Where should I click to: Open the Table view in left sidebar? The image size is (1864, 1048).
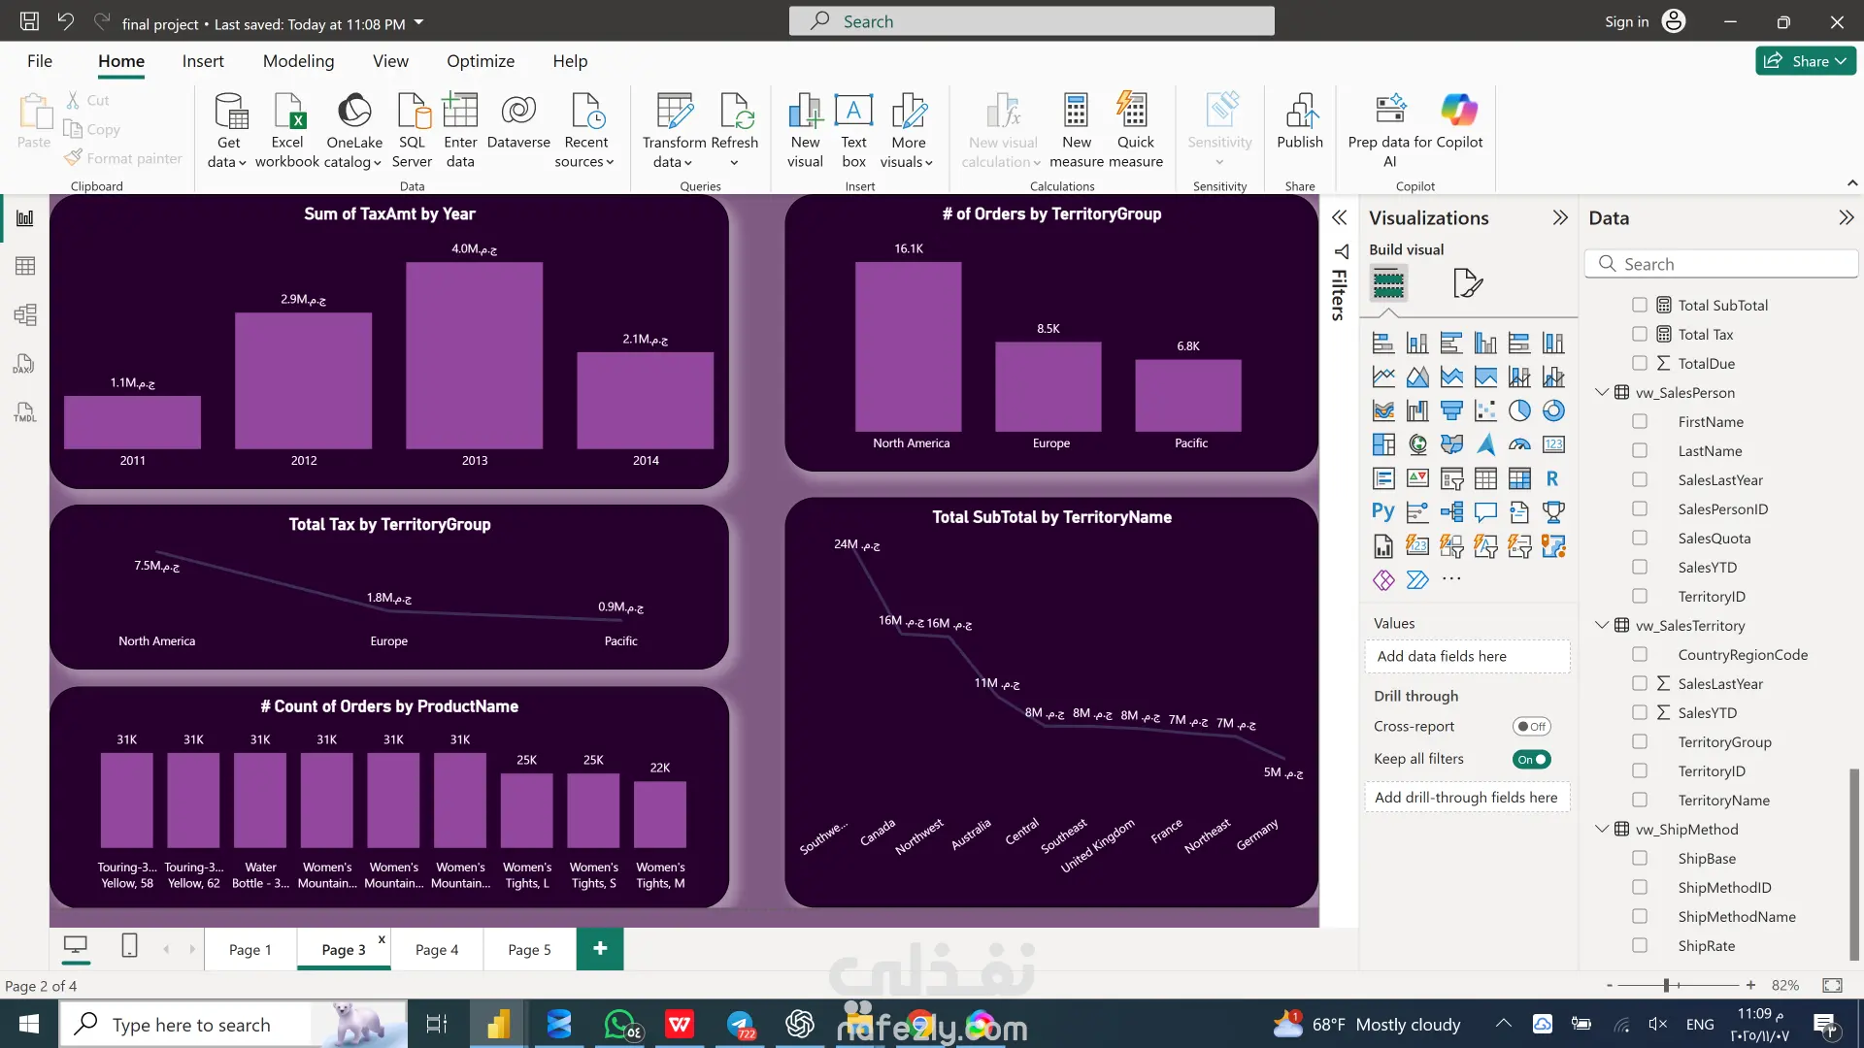point(25,266)
